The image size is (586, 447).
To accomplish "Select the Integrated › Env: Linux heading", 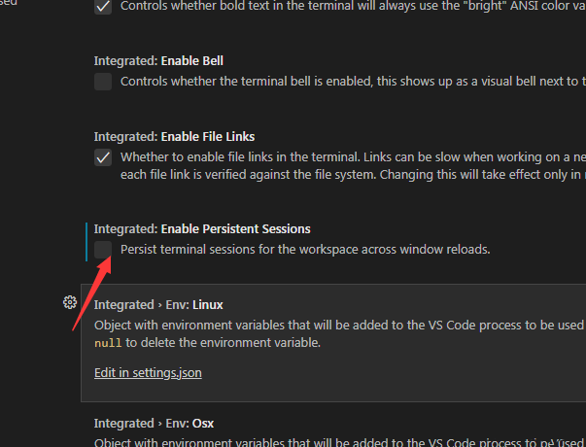I will 158,304.
